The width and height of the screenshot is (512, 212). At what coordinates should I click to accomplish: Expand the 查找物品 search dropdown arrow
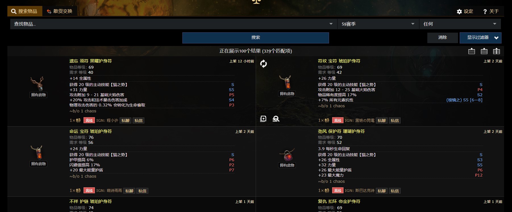[x=331, y=24]
